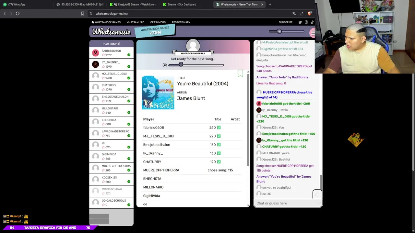
Task: Click the address bar bookmark icon
Action: [x=82, y=14]
